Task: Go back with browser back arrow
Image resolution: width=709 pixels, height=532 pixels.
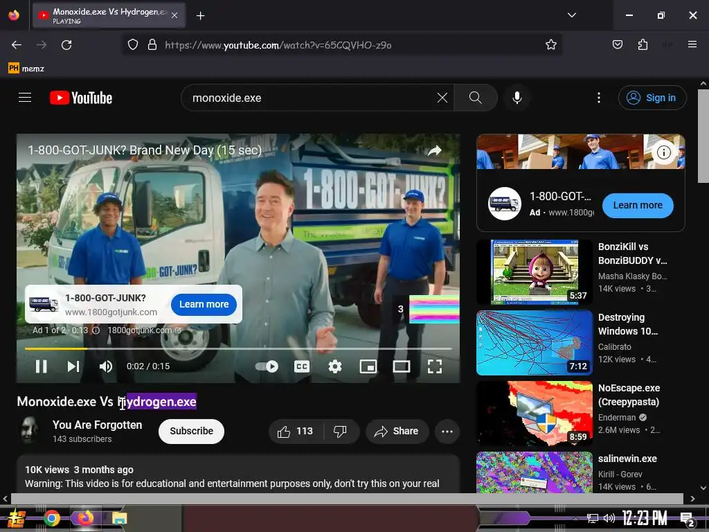Action: [17, 45]
